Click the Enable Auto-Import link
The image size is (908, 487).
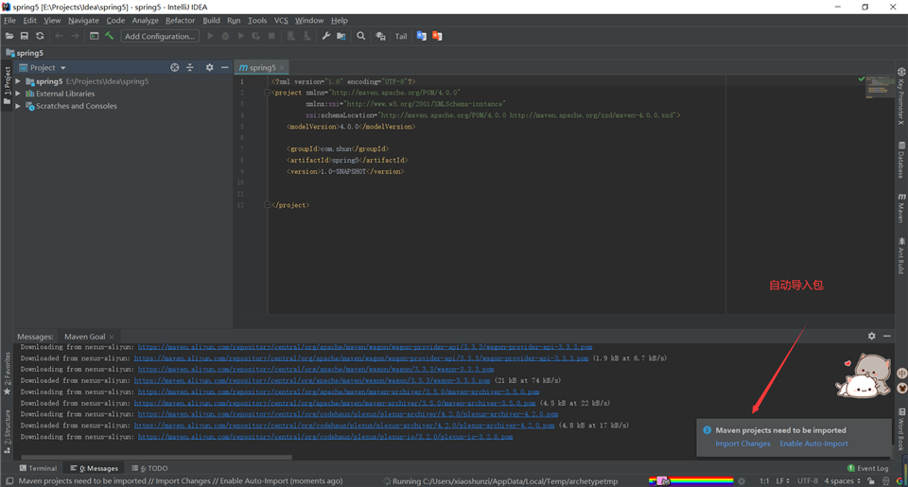813,444
